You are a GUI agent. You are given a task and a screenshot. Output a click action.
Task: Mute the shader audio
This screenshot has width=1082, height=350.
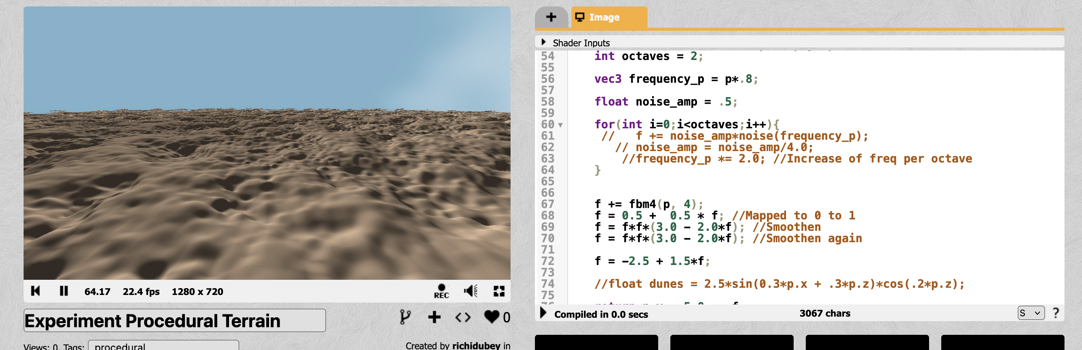[471, 291]
